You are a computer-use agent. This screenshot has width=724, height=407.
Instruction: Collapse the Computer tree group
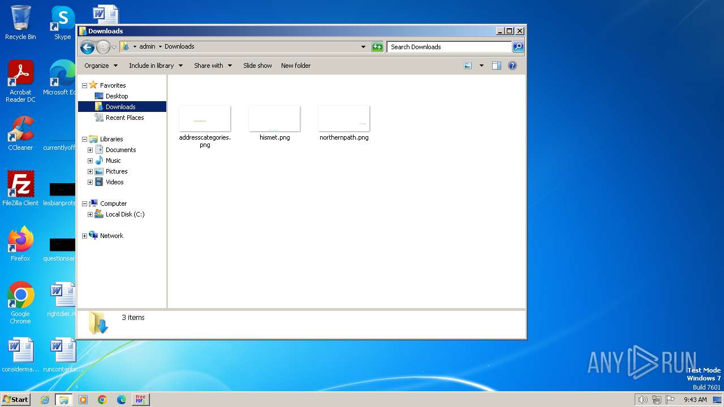[84, 203]
